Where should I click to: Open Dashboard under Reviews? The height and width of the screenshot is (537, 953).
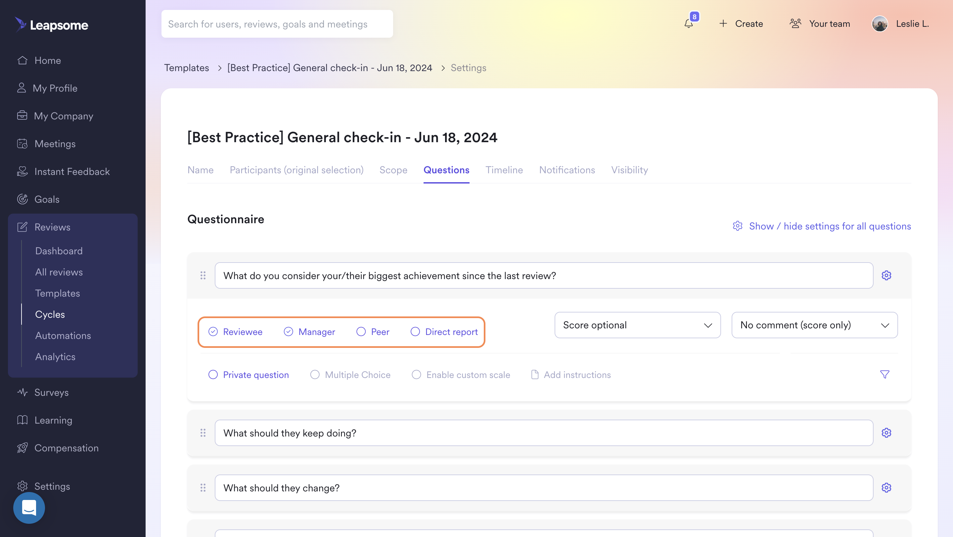coord(59,251)
